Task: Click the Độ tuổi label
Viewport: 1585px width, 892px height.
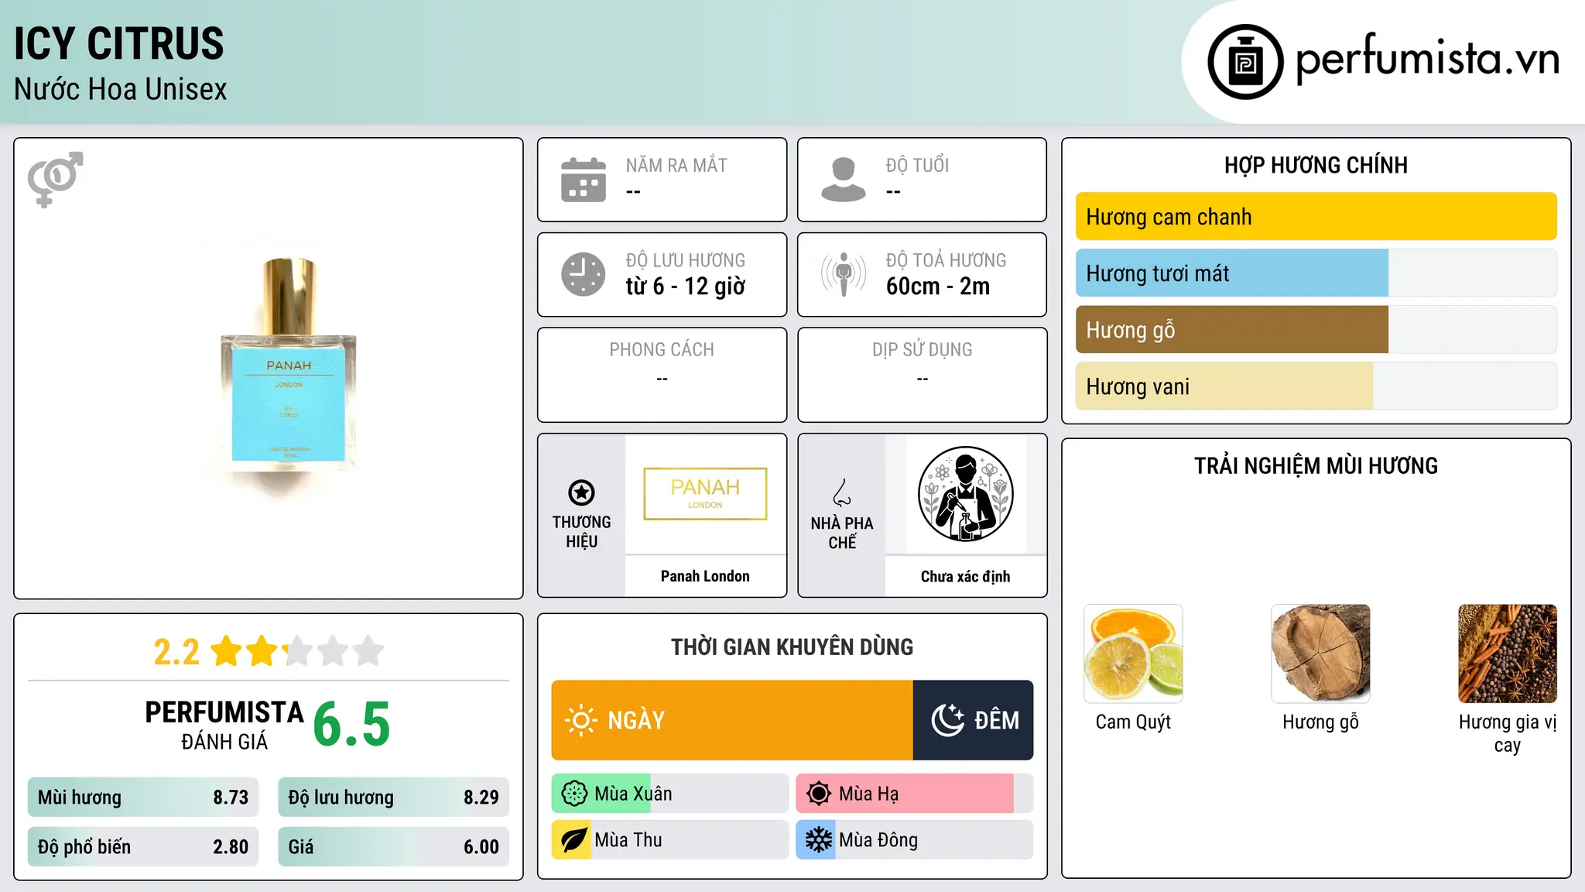Action: click(x=917, y=165)
